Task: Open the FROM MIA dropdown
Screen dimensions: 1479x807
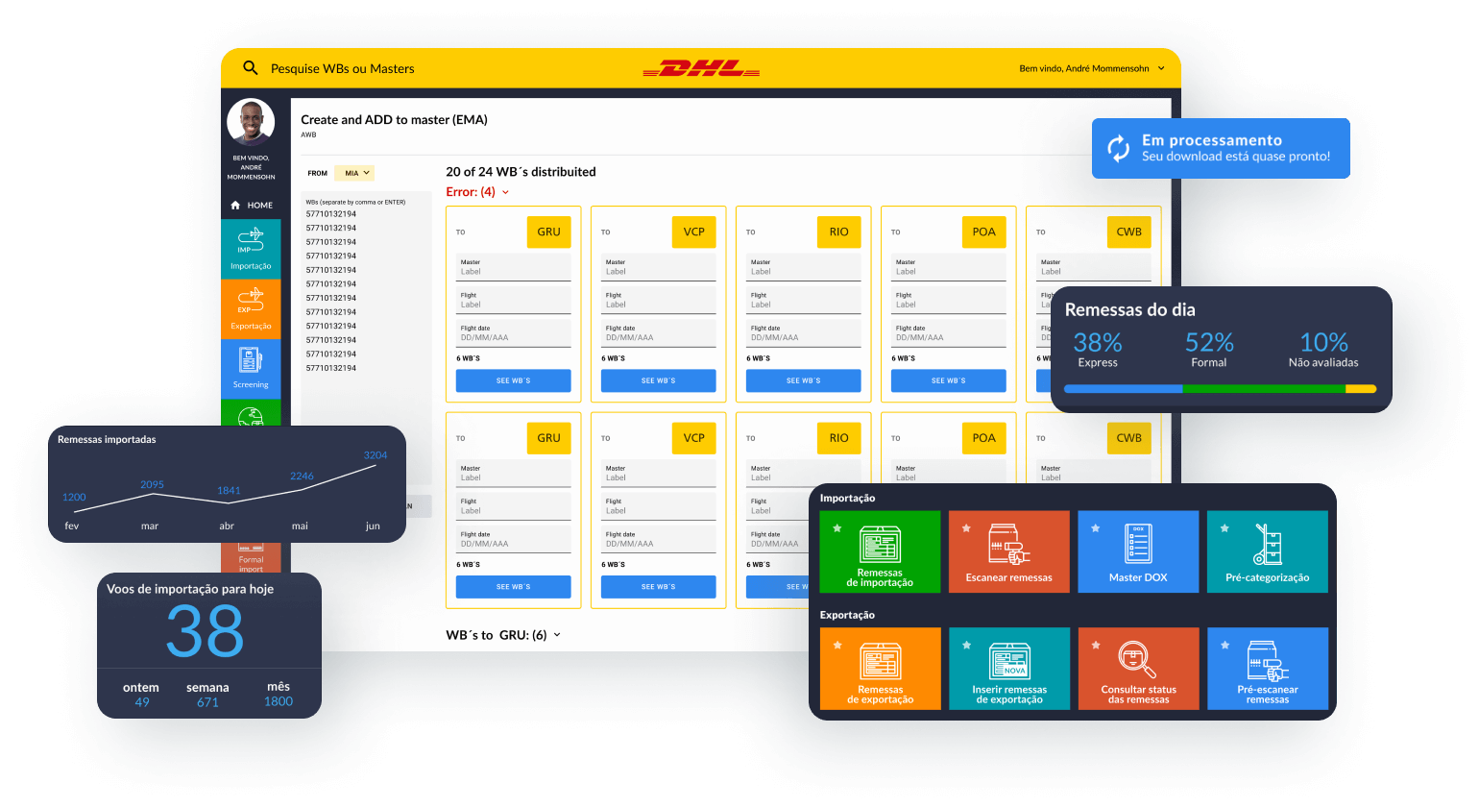Action: [x=353, y=173]
